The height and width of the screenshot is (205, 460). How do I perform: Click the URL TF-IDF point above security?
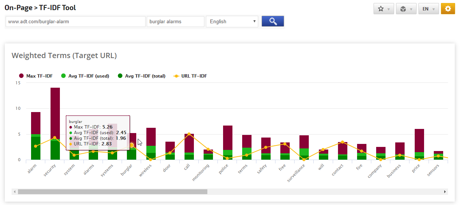[55, 138]
